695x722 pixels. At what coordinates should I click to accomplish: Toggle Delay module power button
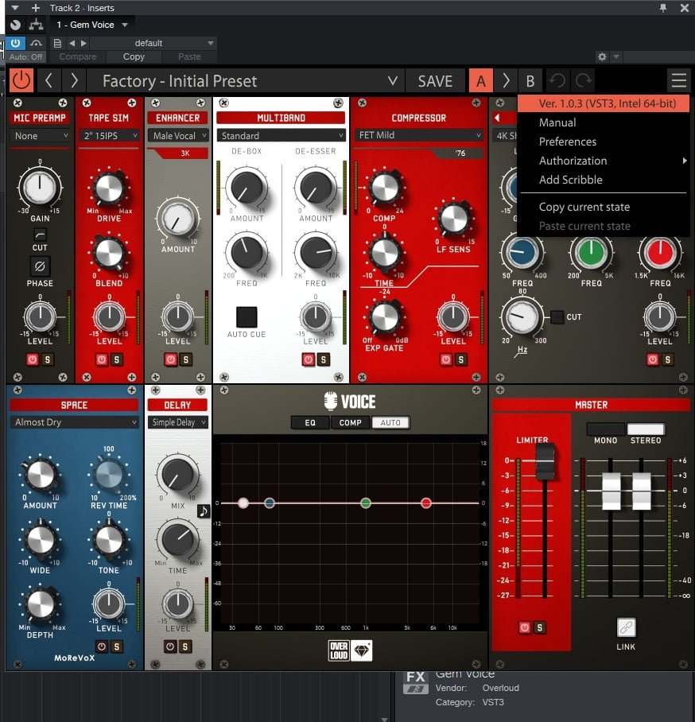pyautogui.click(x=170, y=646)
